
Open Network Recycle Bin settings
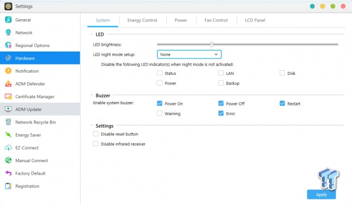[x=40, y=122]
